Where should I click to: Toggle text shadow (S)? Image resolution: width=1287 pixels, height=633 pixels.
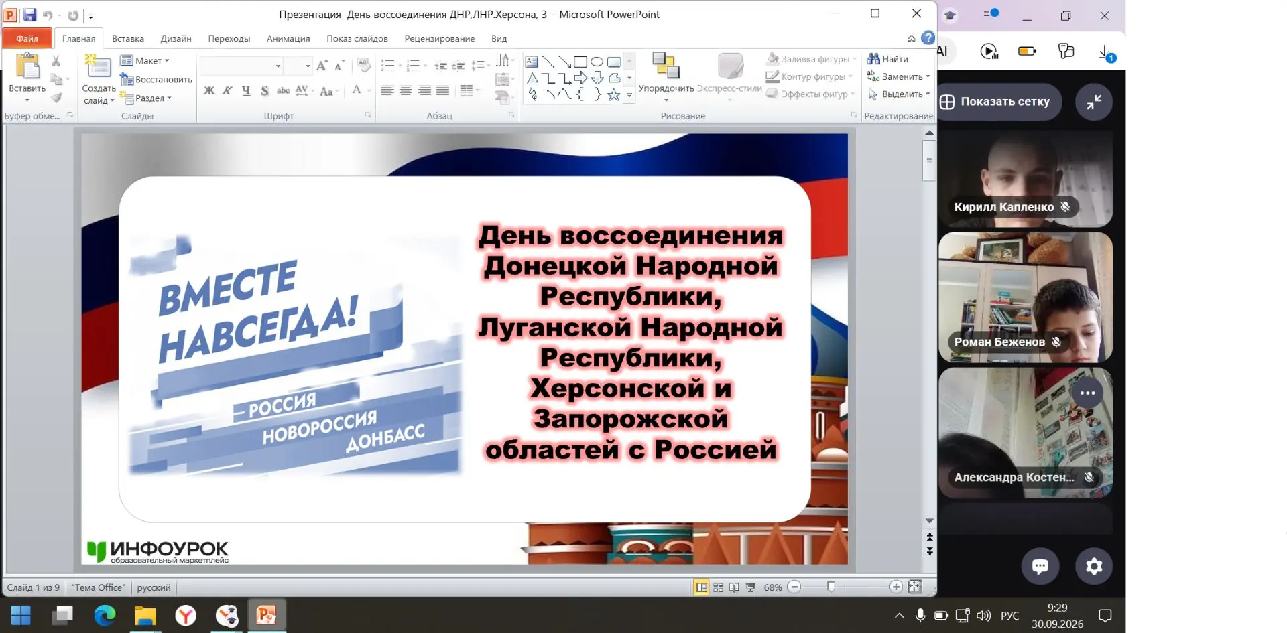(x=265, y=90)
